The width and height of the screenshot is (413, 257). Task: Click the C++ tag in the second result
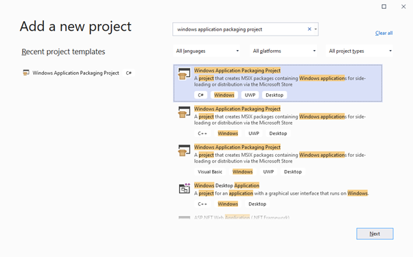click(202, 134)
